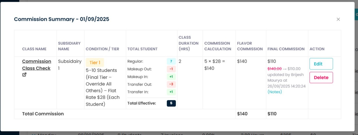Click the Makeup In count badge
Image resolution: width=358 pixels, height=135 pixels.
(171, 77)
